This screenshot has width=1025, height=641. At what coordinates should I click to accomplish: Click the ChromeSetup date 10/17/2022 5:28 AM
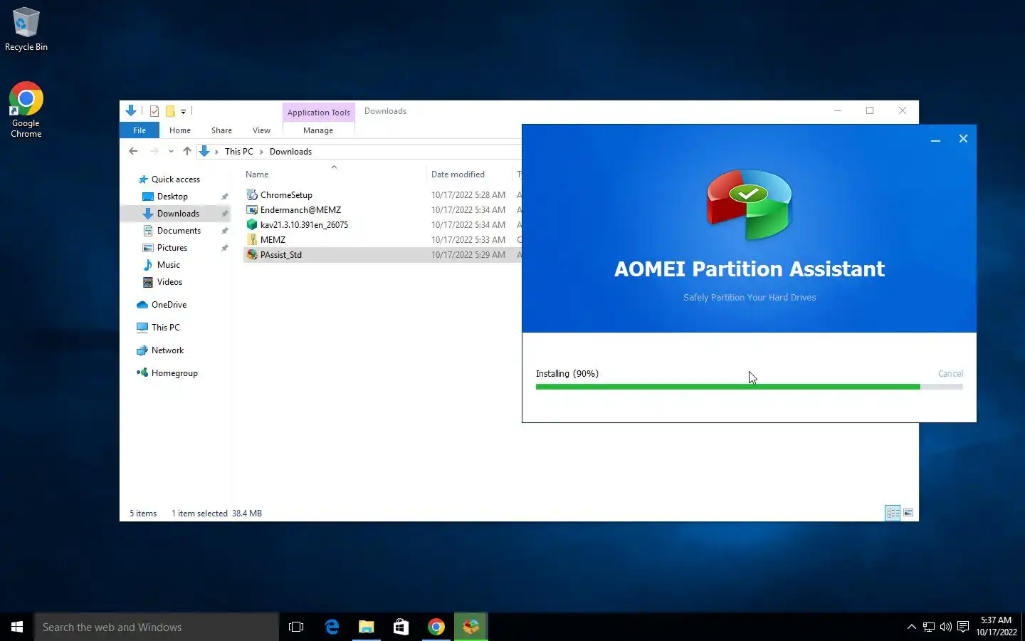(468, 194)
